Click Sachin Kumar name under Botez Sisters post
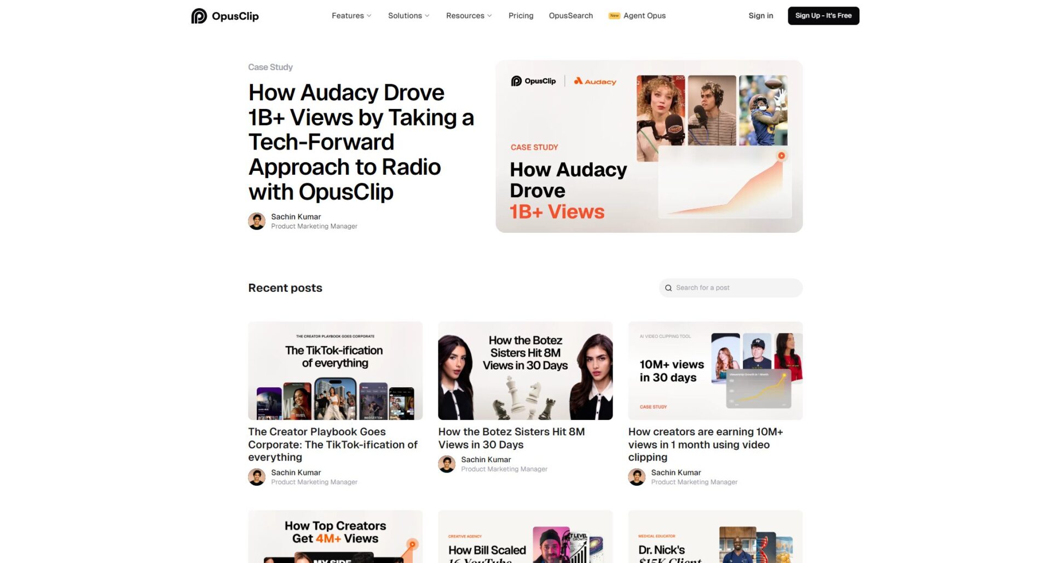The image size is (1051, 563). coord(486,459)
